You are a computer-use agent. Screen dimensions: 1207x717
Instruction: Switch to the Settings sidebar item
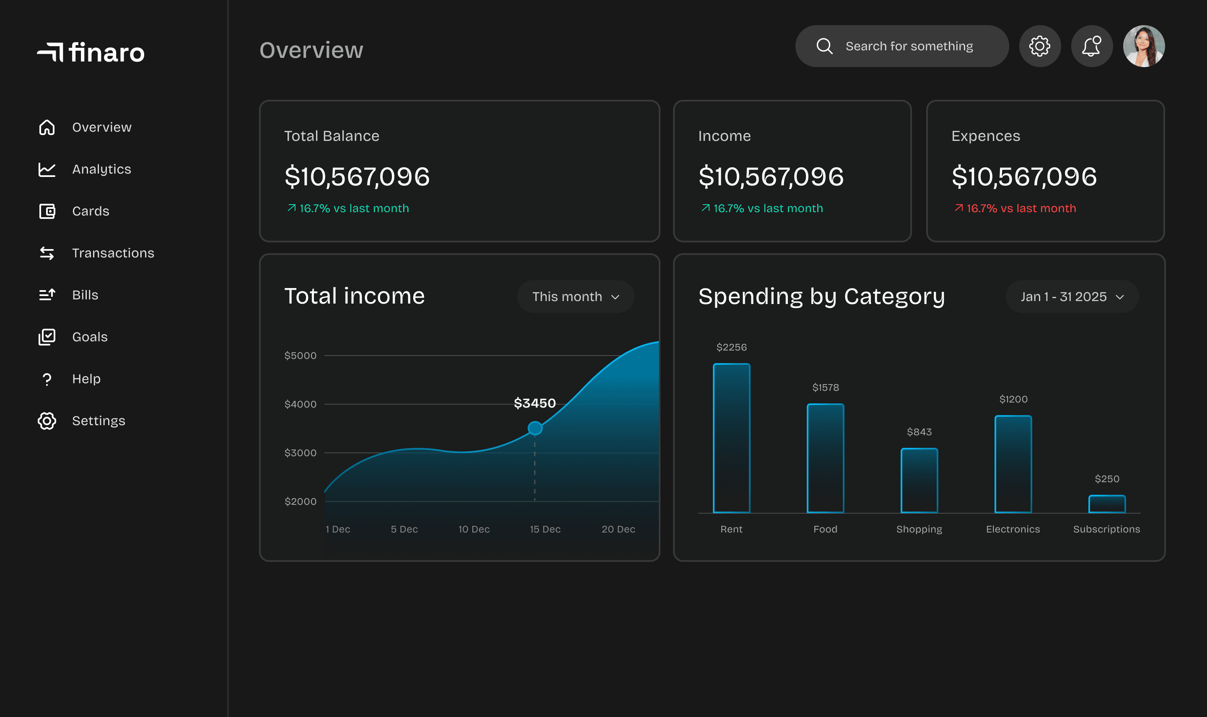(x=98, y=420)
